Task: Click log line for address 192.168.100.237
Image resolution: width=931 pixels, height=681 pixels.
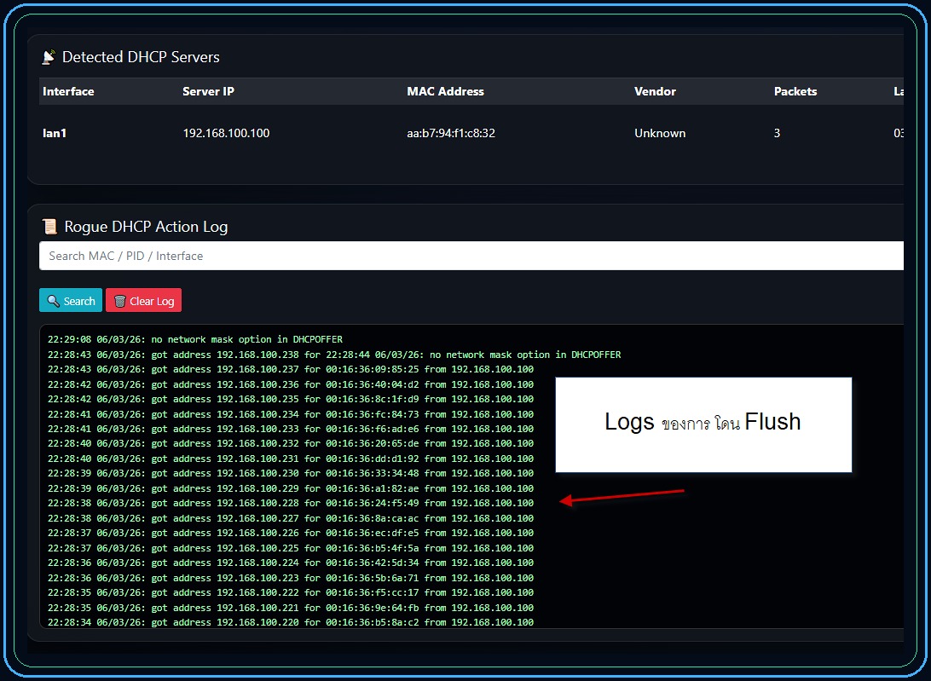Action: (291, 369)
